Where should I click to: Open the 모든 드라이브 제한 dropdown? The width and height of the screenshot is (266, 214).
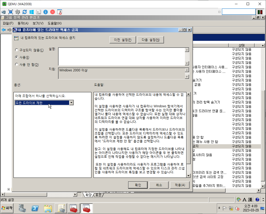point(71,103)
